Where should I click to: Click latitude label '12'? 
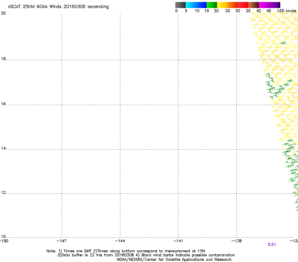pyautogui.click(x=3, y=193)
